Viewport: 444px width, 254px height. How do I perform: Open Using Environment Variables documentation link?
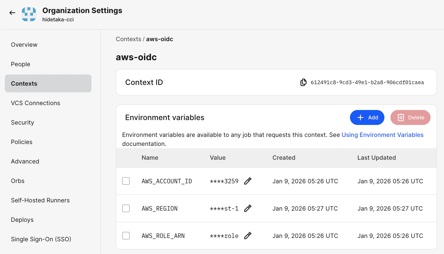pyautogui.click(x=382, y=135)
